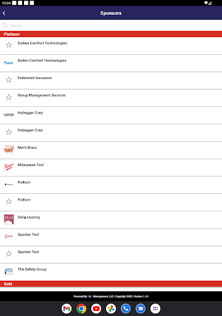Image resolution: width=222 pixels, height=316 pixels.
Task: Tap The Safety Group logo
Action: (x=9, y=272)
